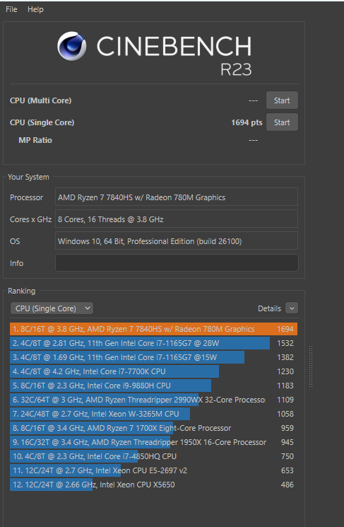This screenshot has width=344, height=527.
Task: Click the Cores x GHz field value
Action: pyautogui.click(x=177, y=219)
